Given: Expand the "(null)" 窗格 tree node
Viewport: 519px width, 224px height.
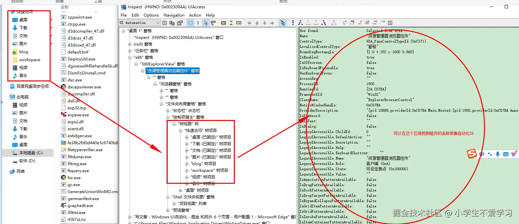Looking at the screenshot, I should pos(130,44).
